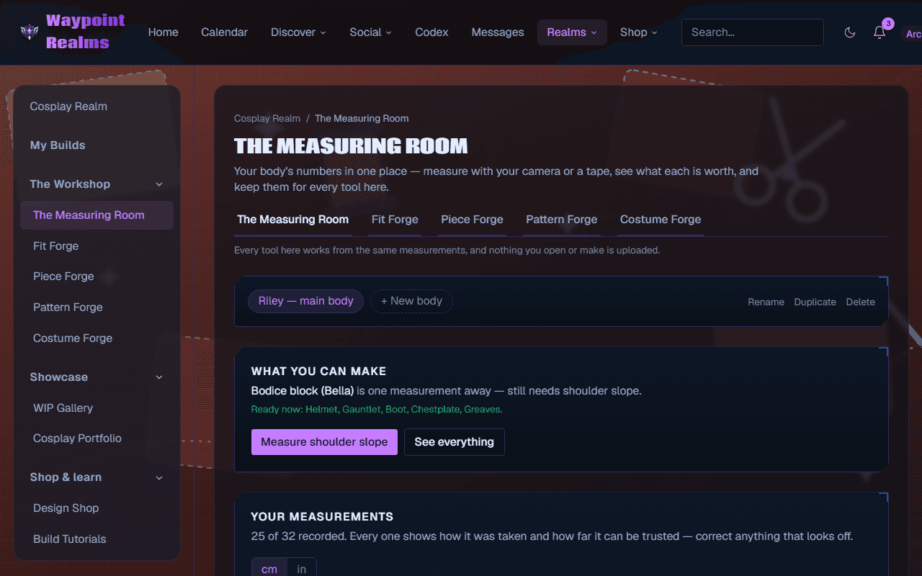Screen dimensions: 922x576
Task: Open notifications bell icon
Action: 880,32
